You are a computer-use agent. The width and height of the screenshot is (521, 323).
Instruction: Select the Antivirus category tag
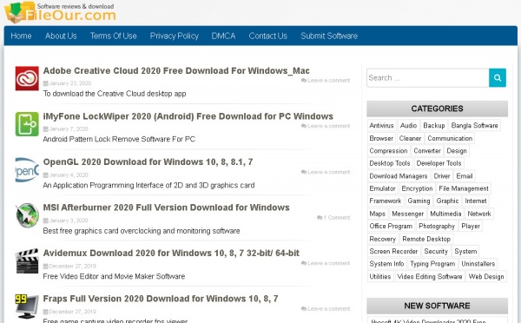click(x=381, y=125)
